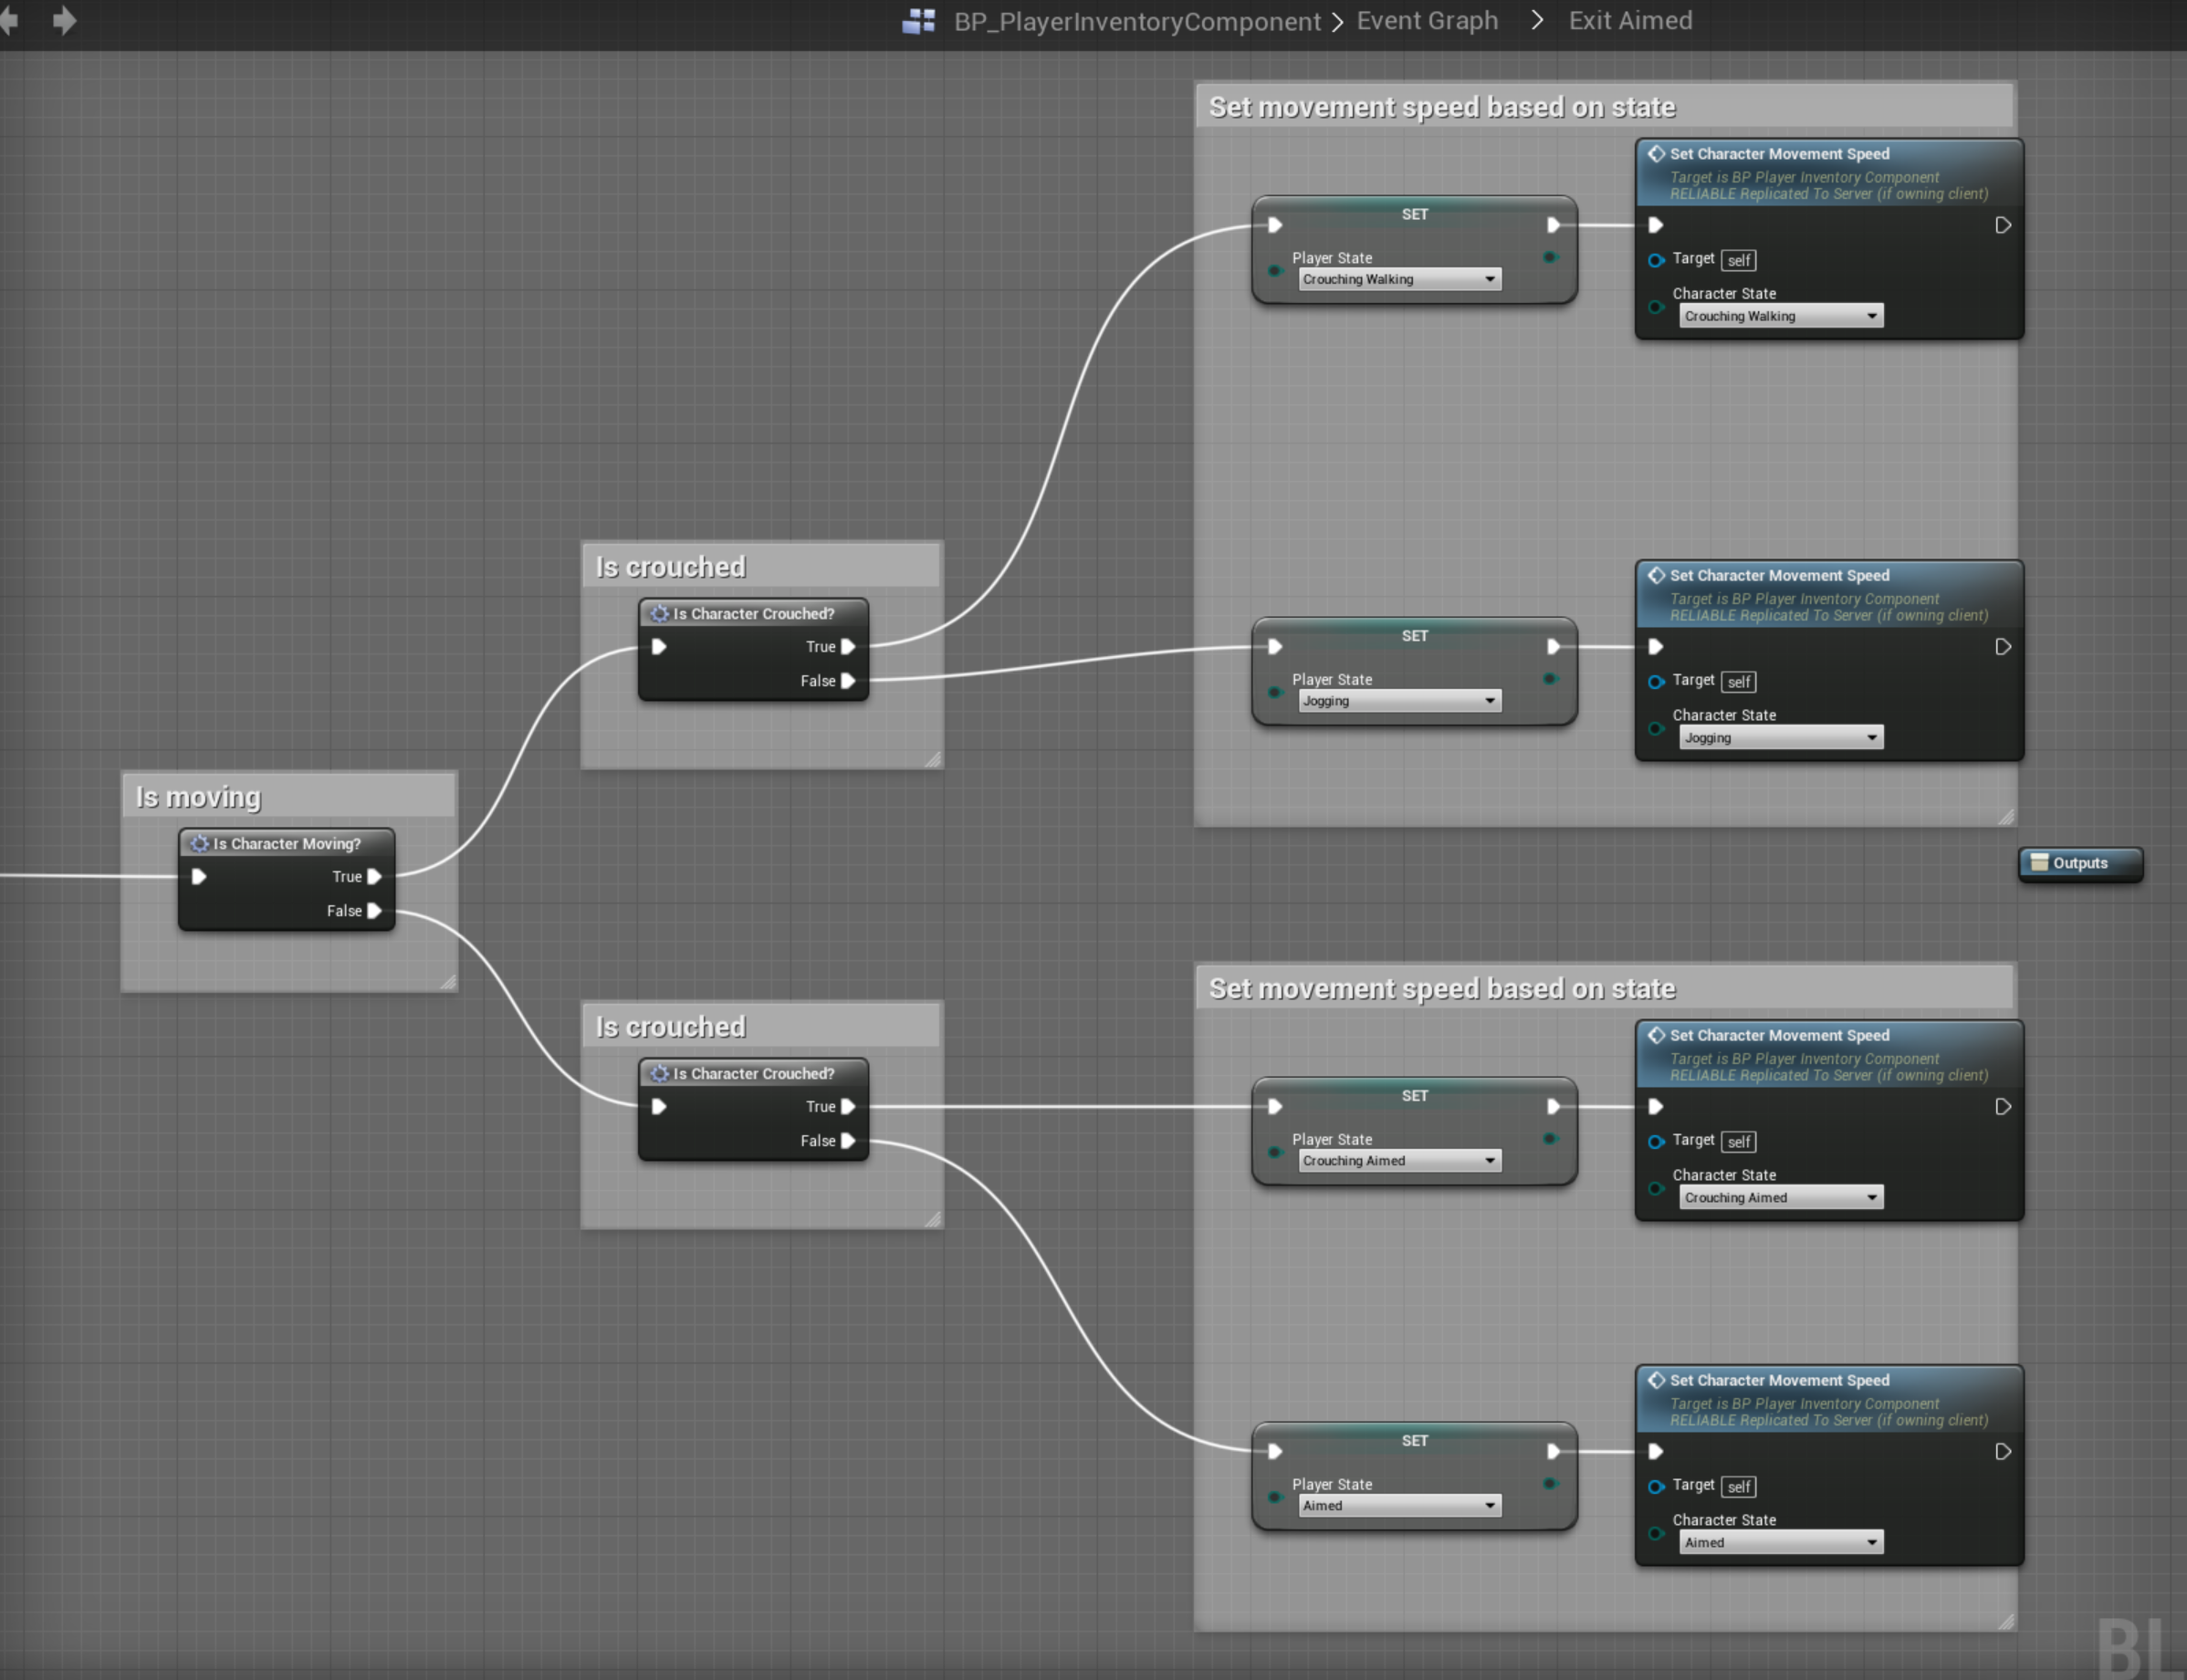Viewport: 2187px width, 1680px height.
Task: Click the forward navigation arrow icon
Action: (x=65, y=20)
